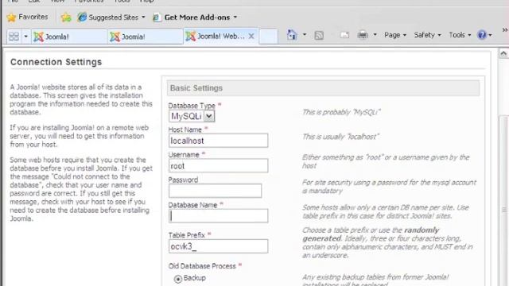Click the Old Database Process label

coord(202,266)
